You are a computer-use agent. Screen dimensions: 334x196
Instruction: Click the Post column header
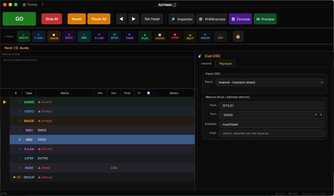(127, 93)
